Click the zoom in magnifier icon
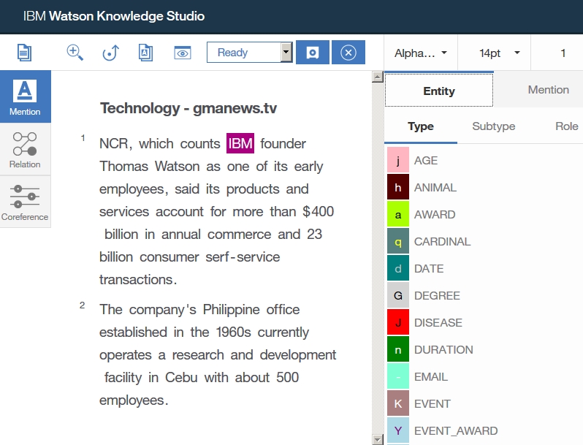The width and height of the screenshot is (583, 445). pos(75,53)
